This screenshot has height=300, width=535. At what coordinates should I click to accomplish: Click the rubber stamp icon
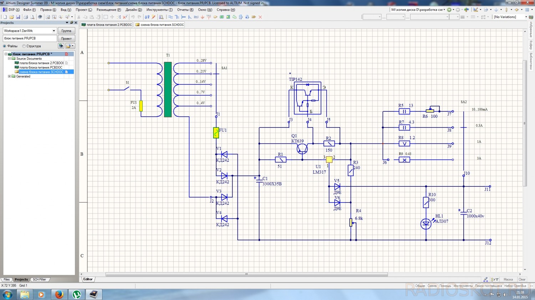tap(98, 17)
